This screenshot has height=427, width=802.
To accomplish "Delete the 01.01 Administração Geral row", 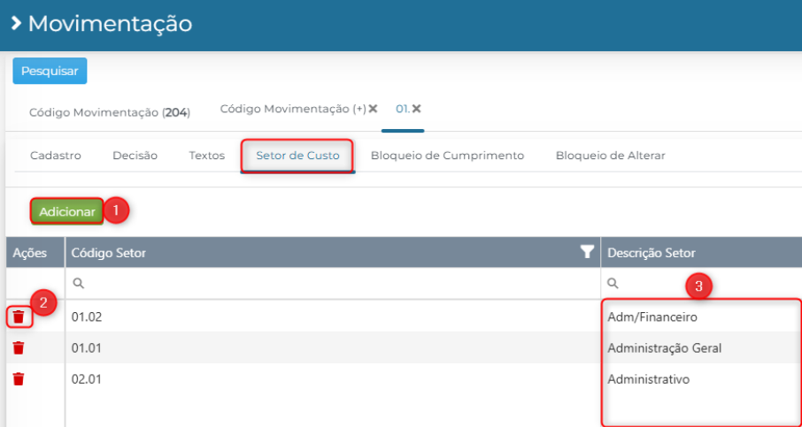I will click(x=19, y=348).
